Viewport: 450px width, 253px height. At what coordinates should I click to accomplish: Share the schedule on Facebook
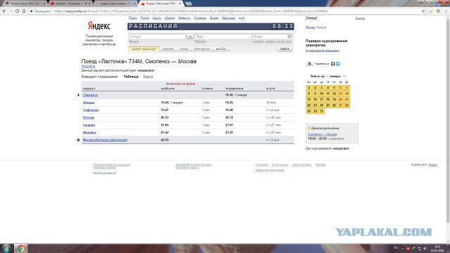click(x=333, y=64)
